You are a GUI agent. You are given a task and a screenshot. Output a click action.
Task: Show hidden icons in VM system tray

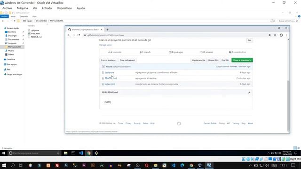pos(269,153)
